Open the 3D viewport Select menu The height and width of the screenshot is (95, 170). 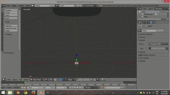point(15,80)
